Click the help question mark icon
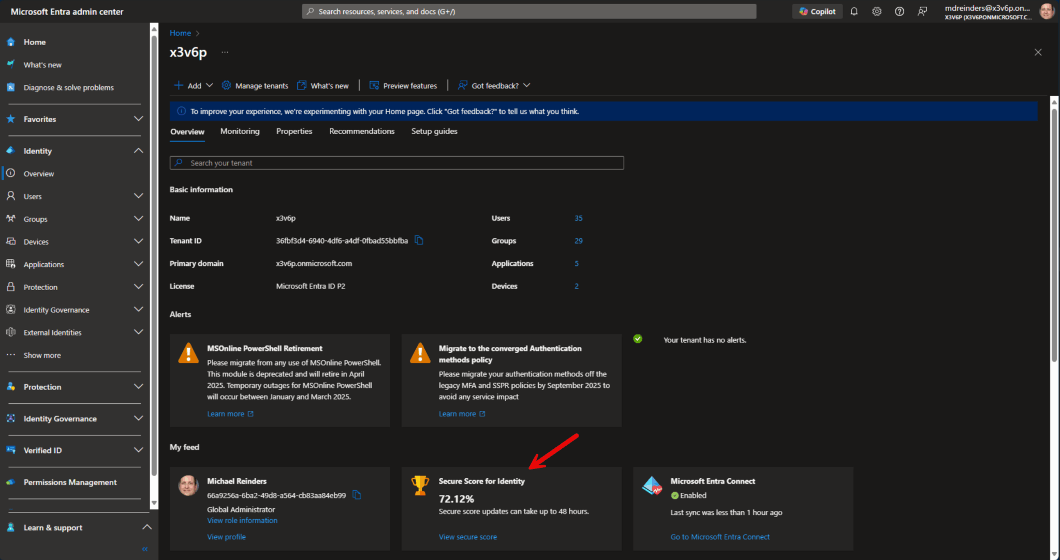The image size is (1060, 560). click(900, 11)
